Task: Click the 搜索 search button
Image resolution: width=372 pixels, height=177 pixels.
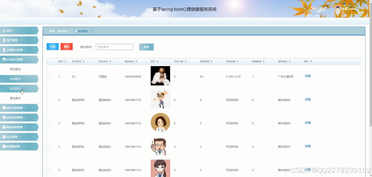Action: click(x=146, y=47)
